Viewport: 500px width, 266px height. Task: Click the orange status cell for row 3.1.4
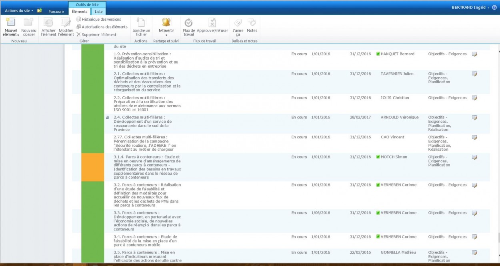93,167
